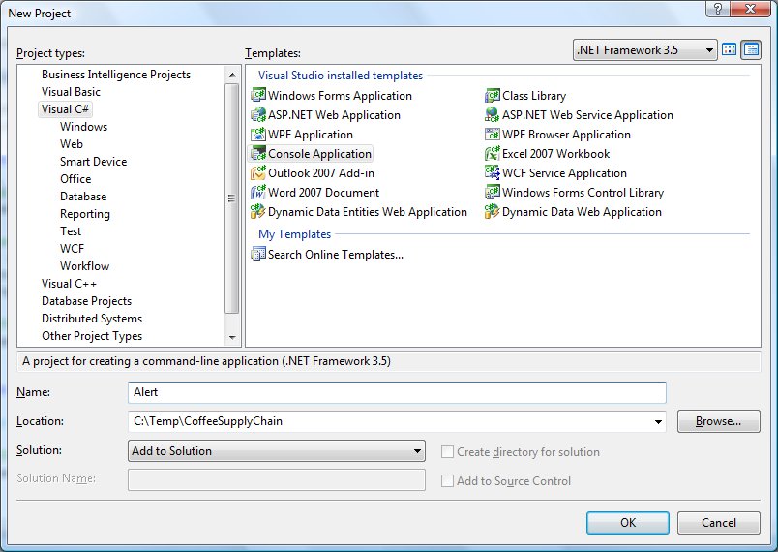Choose the Dynamic Data Web Application icon

click(493, 211)
